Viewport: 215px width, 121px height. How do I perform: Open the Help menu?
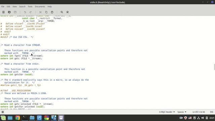49,7
